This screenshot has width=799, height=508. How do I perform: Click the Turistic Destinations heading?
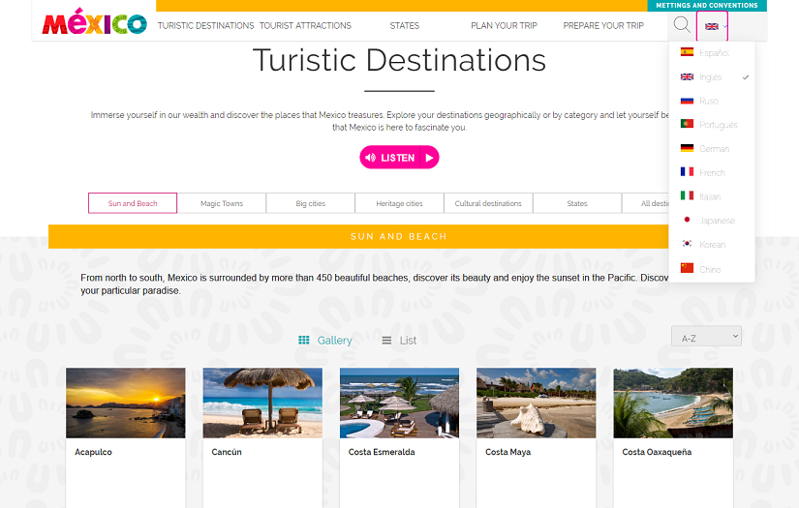point(399,60)
